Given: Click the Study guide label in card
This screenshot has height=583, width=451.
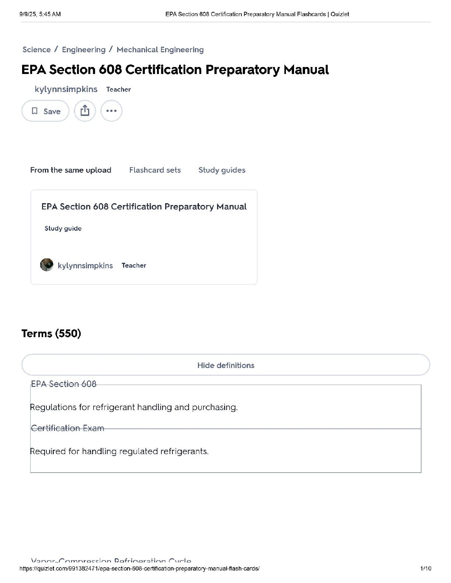Looking at the screenshot, I should coord(63,228).
